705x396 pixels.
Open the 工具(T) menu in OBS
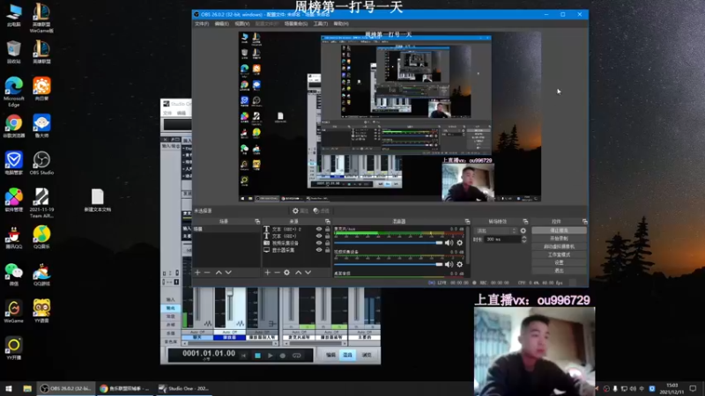(321, 24)
